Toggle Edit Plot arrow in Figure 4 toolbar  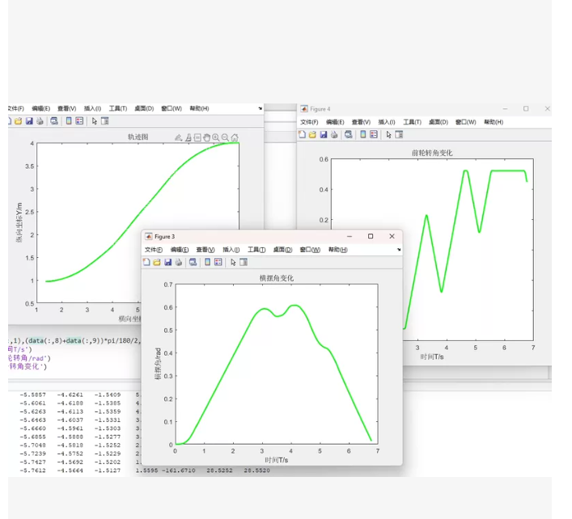(388, 134)
